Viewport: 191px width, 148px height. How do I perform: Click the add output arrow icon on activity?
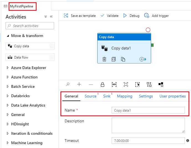(x=143, y=59)
